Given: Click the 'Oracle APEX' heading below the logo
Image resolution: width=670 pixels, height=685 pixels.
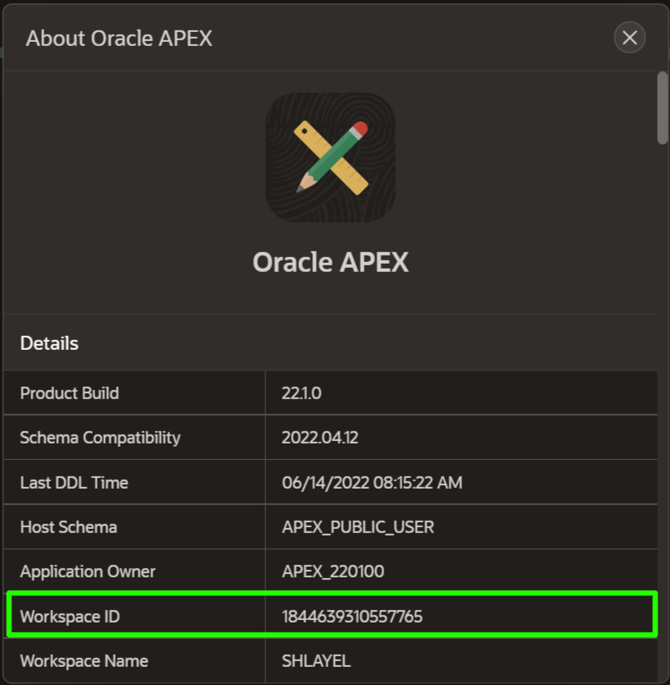Looking at the screenshot, I should click(x=331, y=262).
